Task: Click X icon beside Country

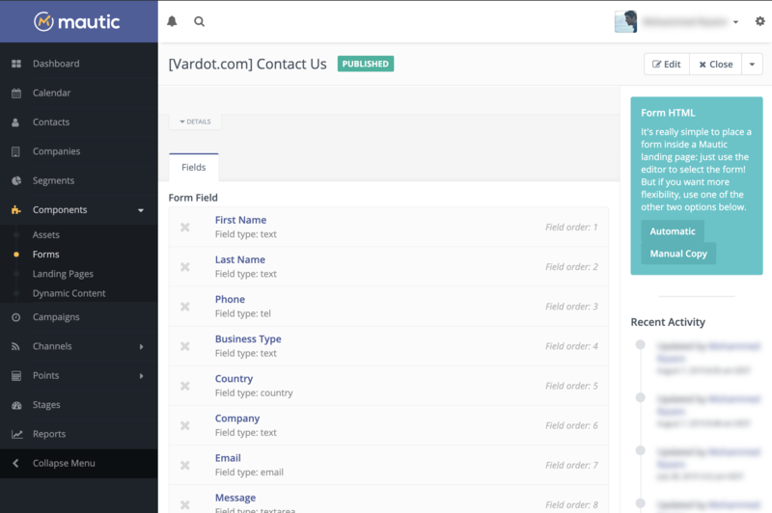Action: (x=185, y=386)
